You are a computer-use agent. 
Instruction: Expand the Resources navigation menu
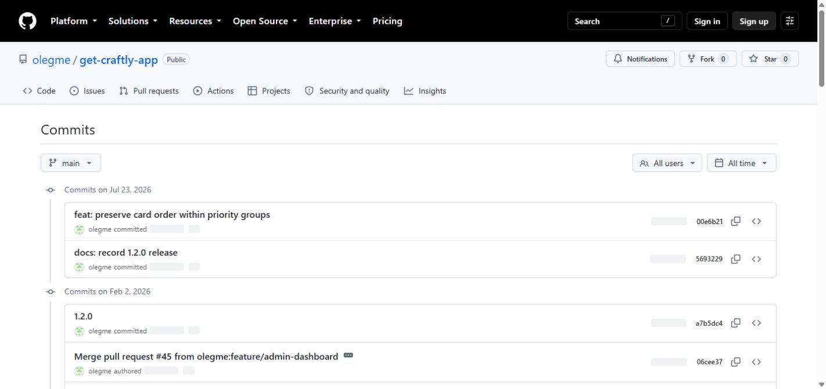click(x=195, y=21)
